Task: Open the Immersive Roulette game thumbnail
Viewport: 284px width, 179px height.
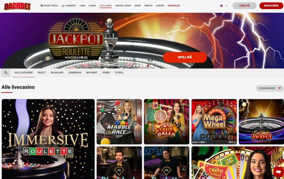Action: tap(48, 139)
